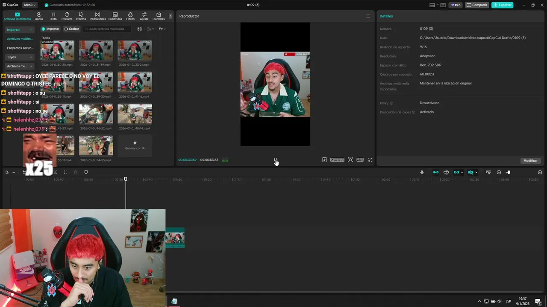
Task: Open the 9:16 aspect ratio selector
Action: [x=360, y=160]
